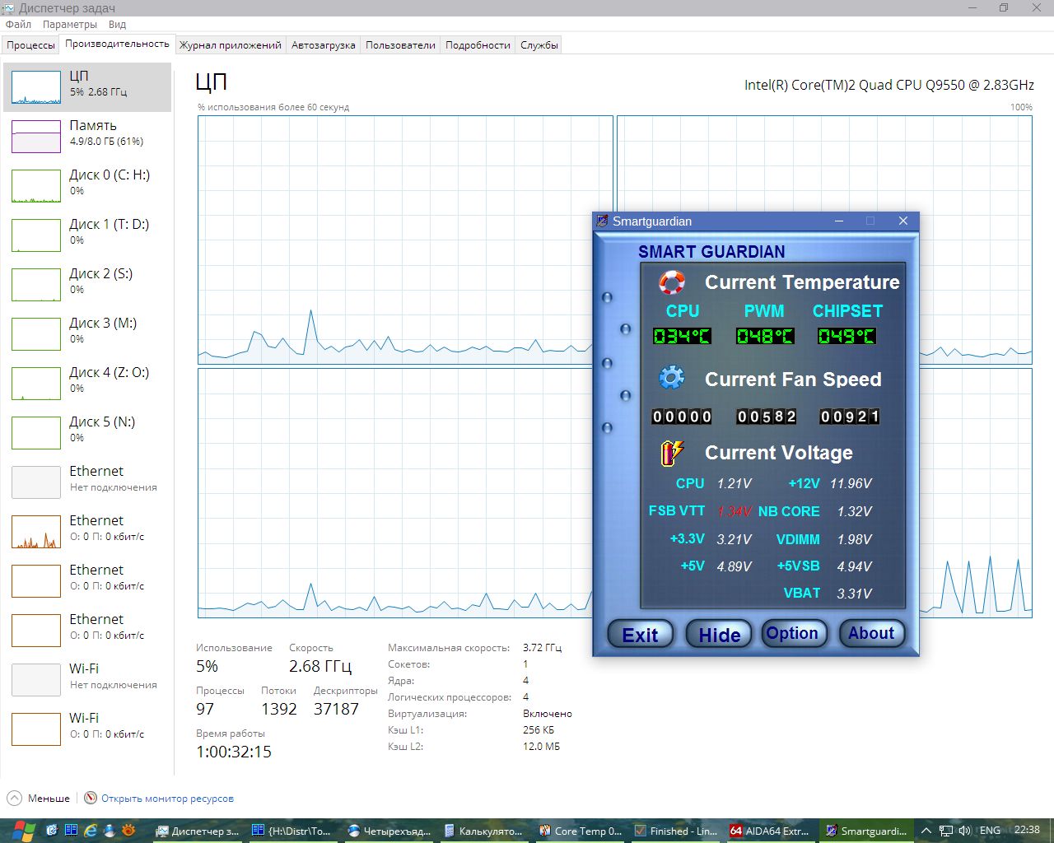Click the fan speed counter 00582
Screen dimensions: 1054x843
coord(767,417)
